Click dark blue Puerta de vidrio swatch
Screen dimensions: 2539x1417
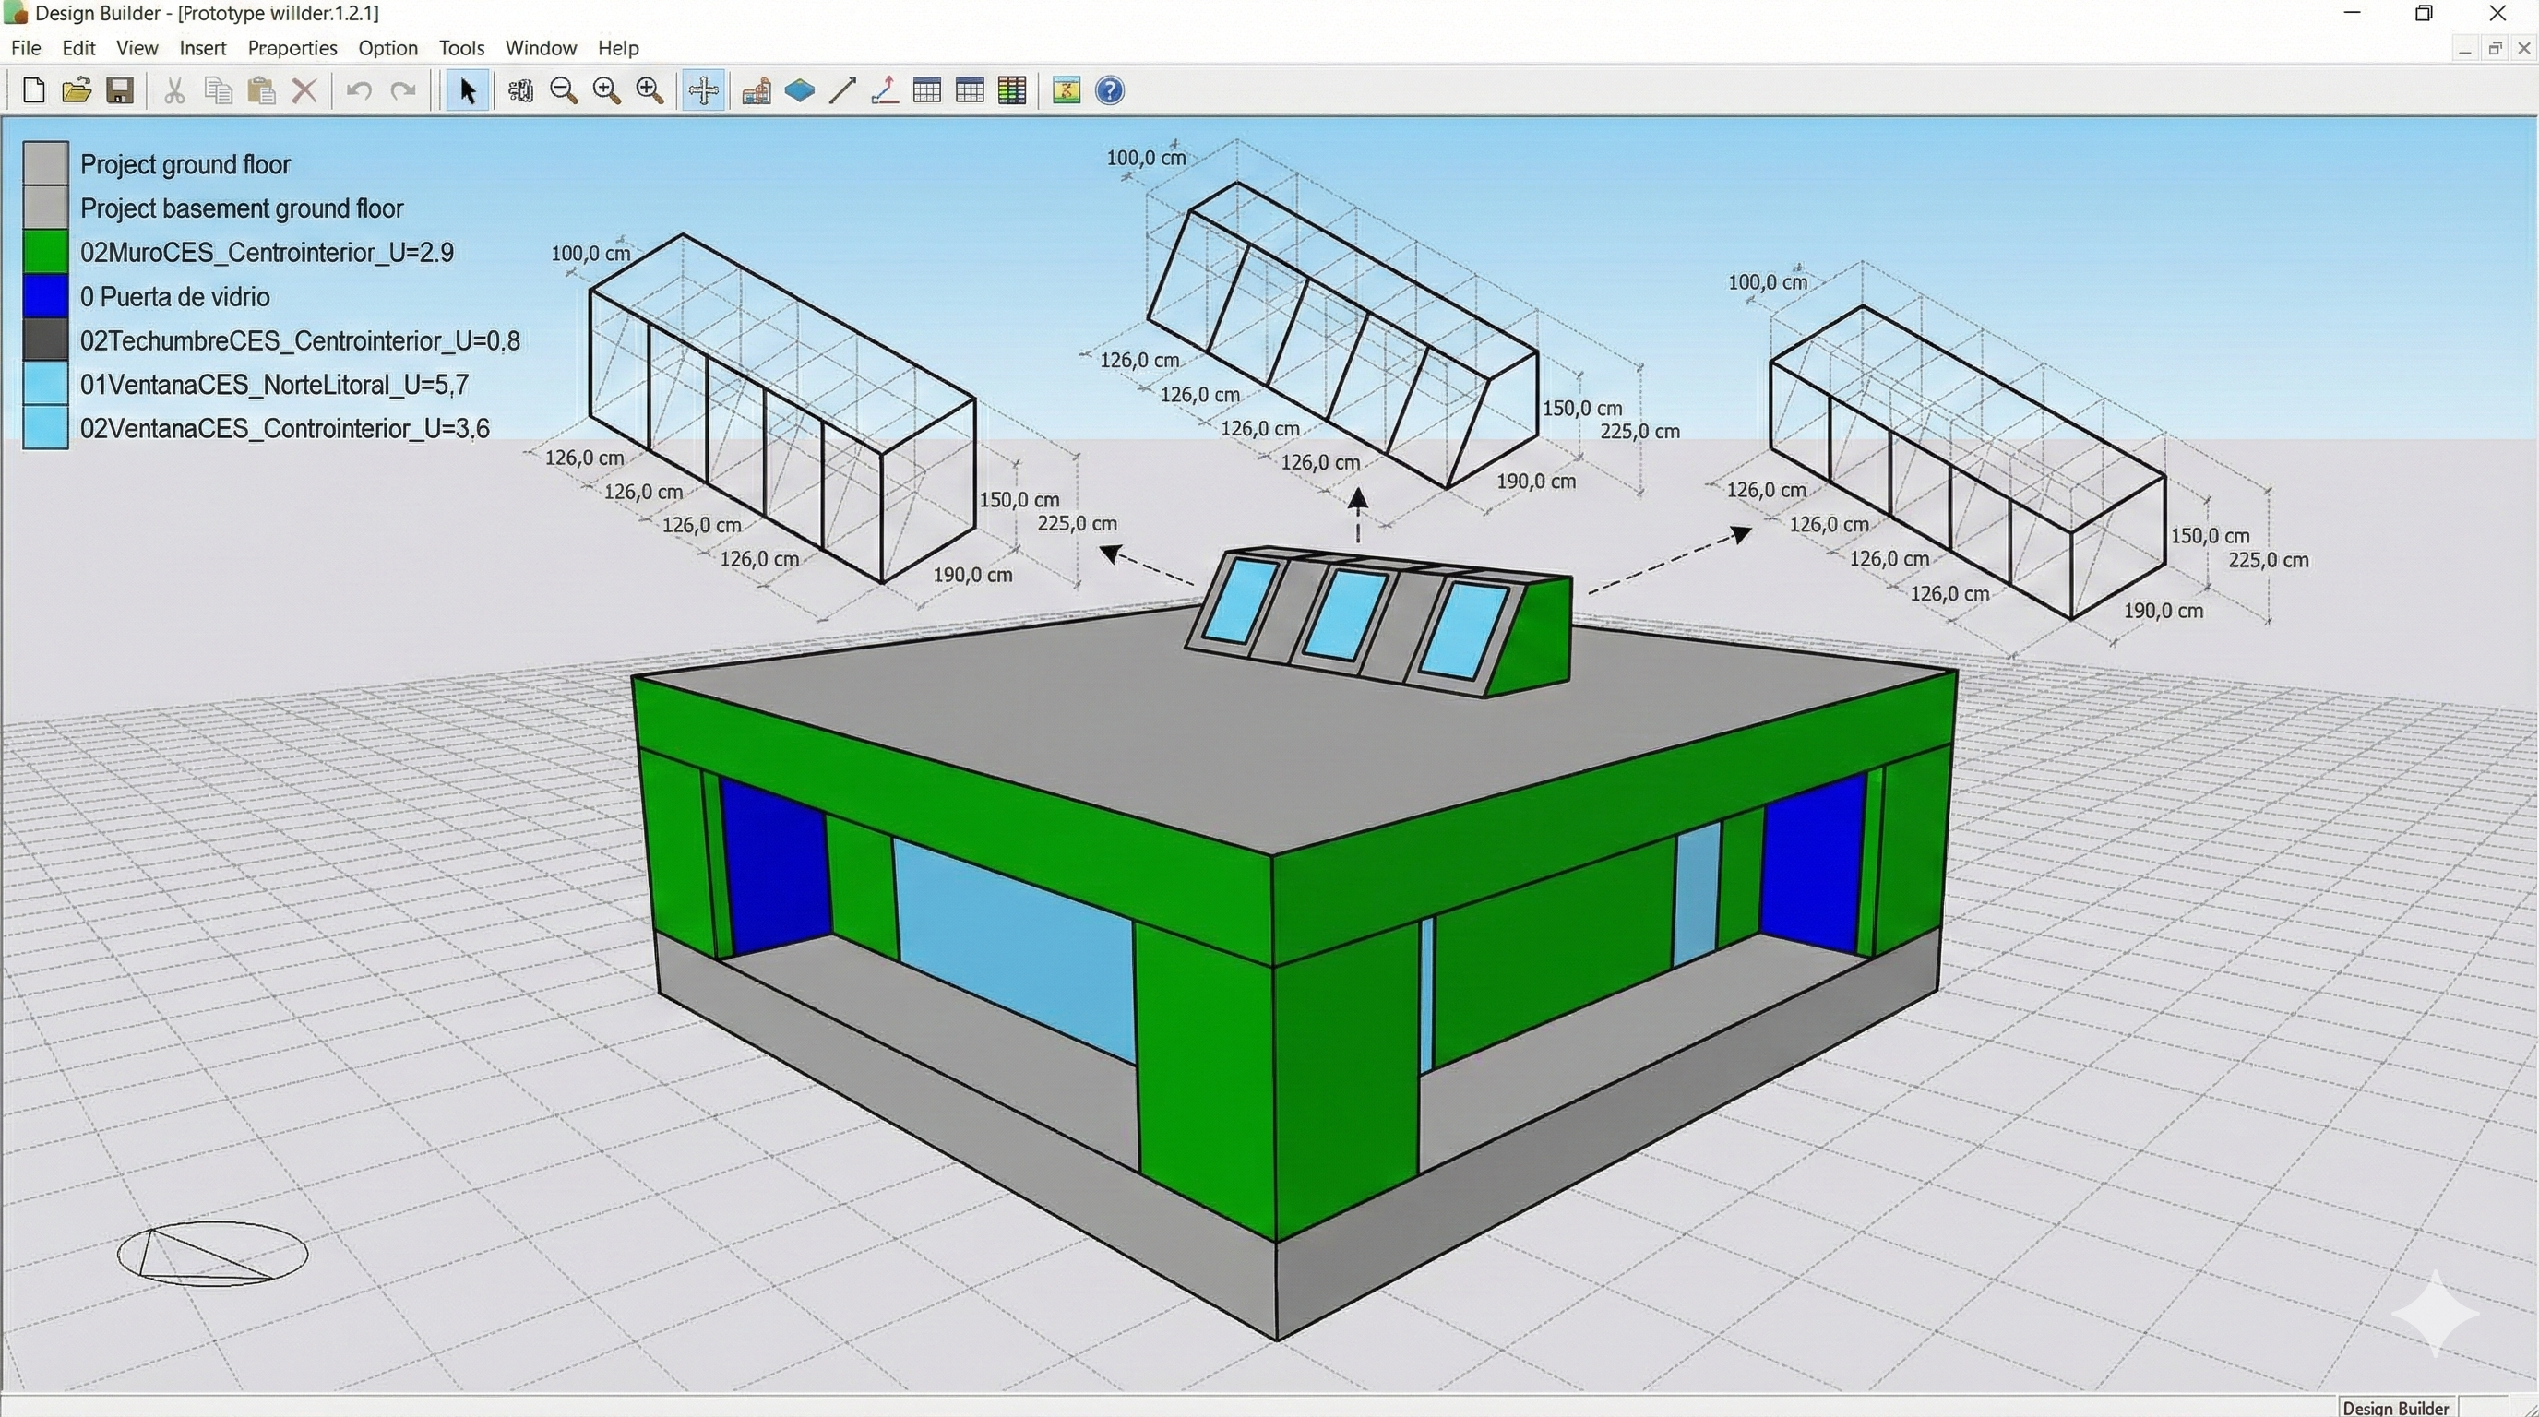pyautogui.click(x=45, y=297)
